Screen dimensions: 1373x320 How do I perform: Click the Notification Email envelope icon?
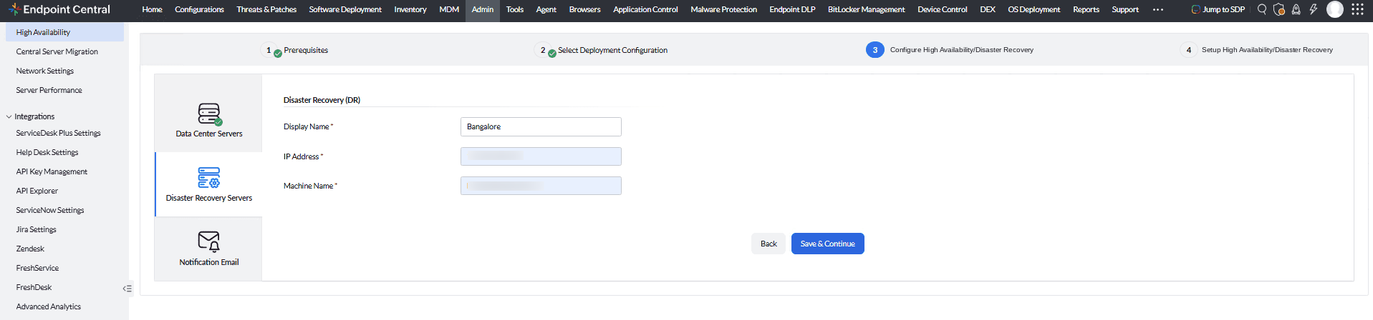(209, 241)
